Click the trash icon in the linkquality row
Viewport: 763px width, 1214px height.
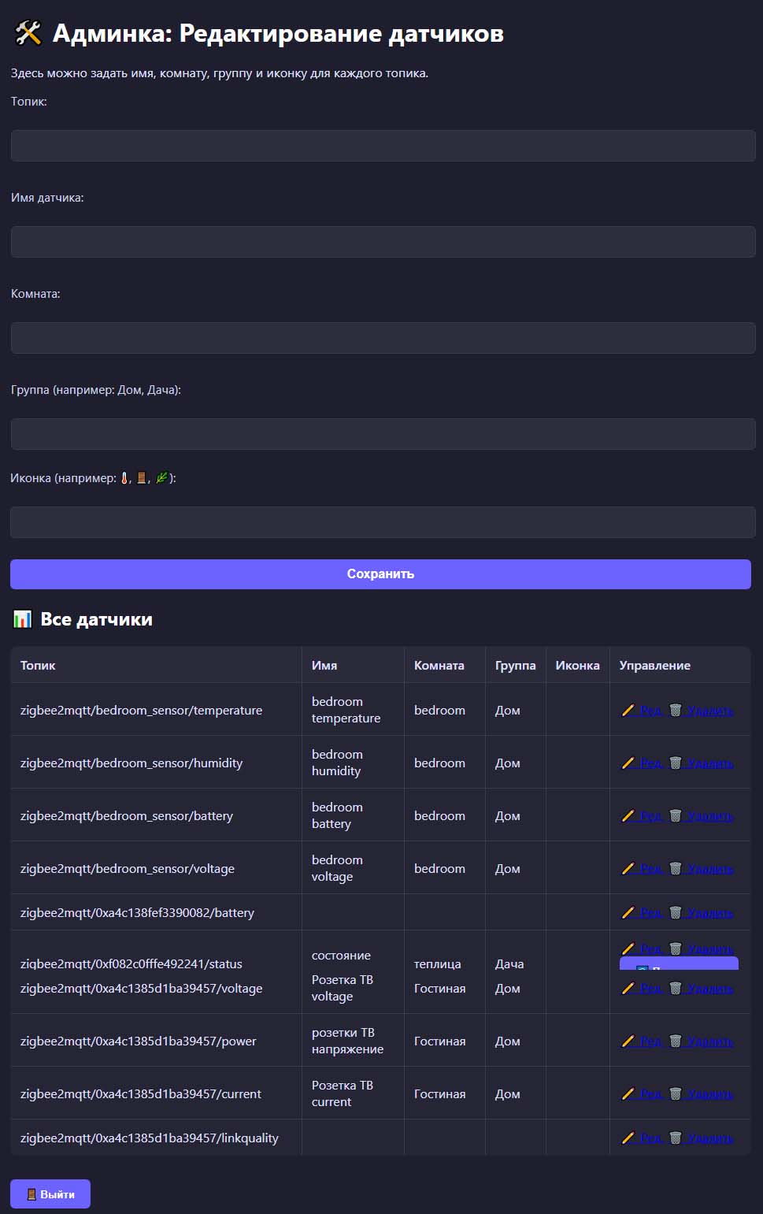click(x=676, y=1138)
